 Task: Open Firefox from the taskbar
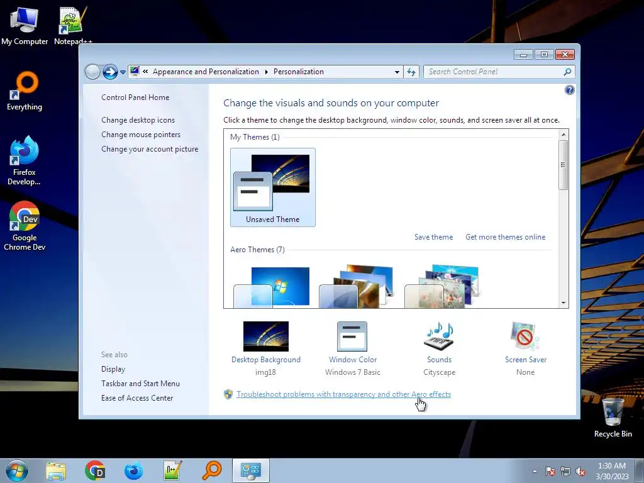[x=133, y=470]
